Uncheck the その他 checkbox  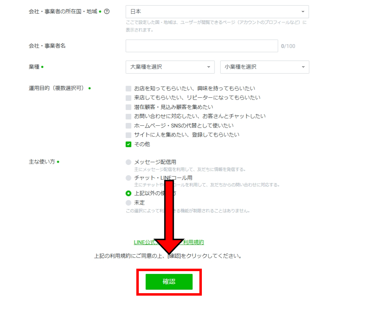129,144
